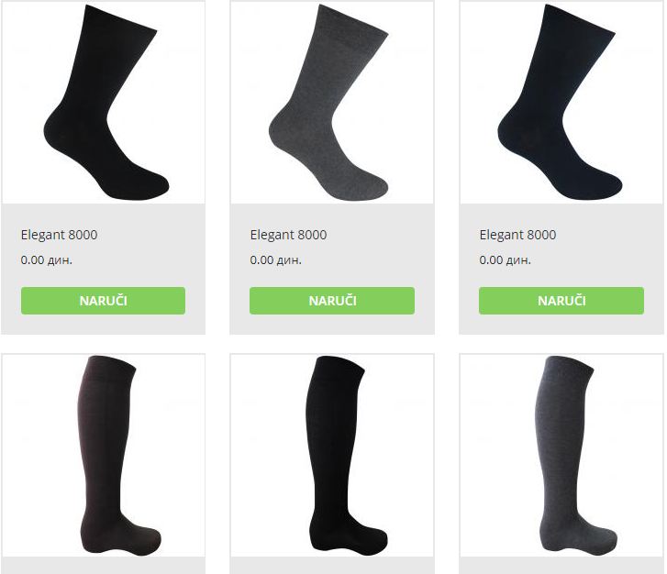Open the navy ankle sock product image
Screen dimensions: 667x574
(x=561, y=102)
